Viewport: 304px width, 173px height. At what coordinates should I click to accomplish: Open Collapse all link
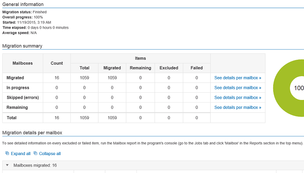pos(50,154)
